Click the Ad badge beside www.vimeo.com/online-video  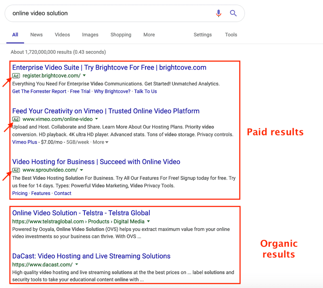tap(16, 119)
